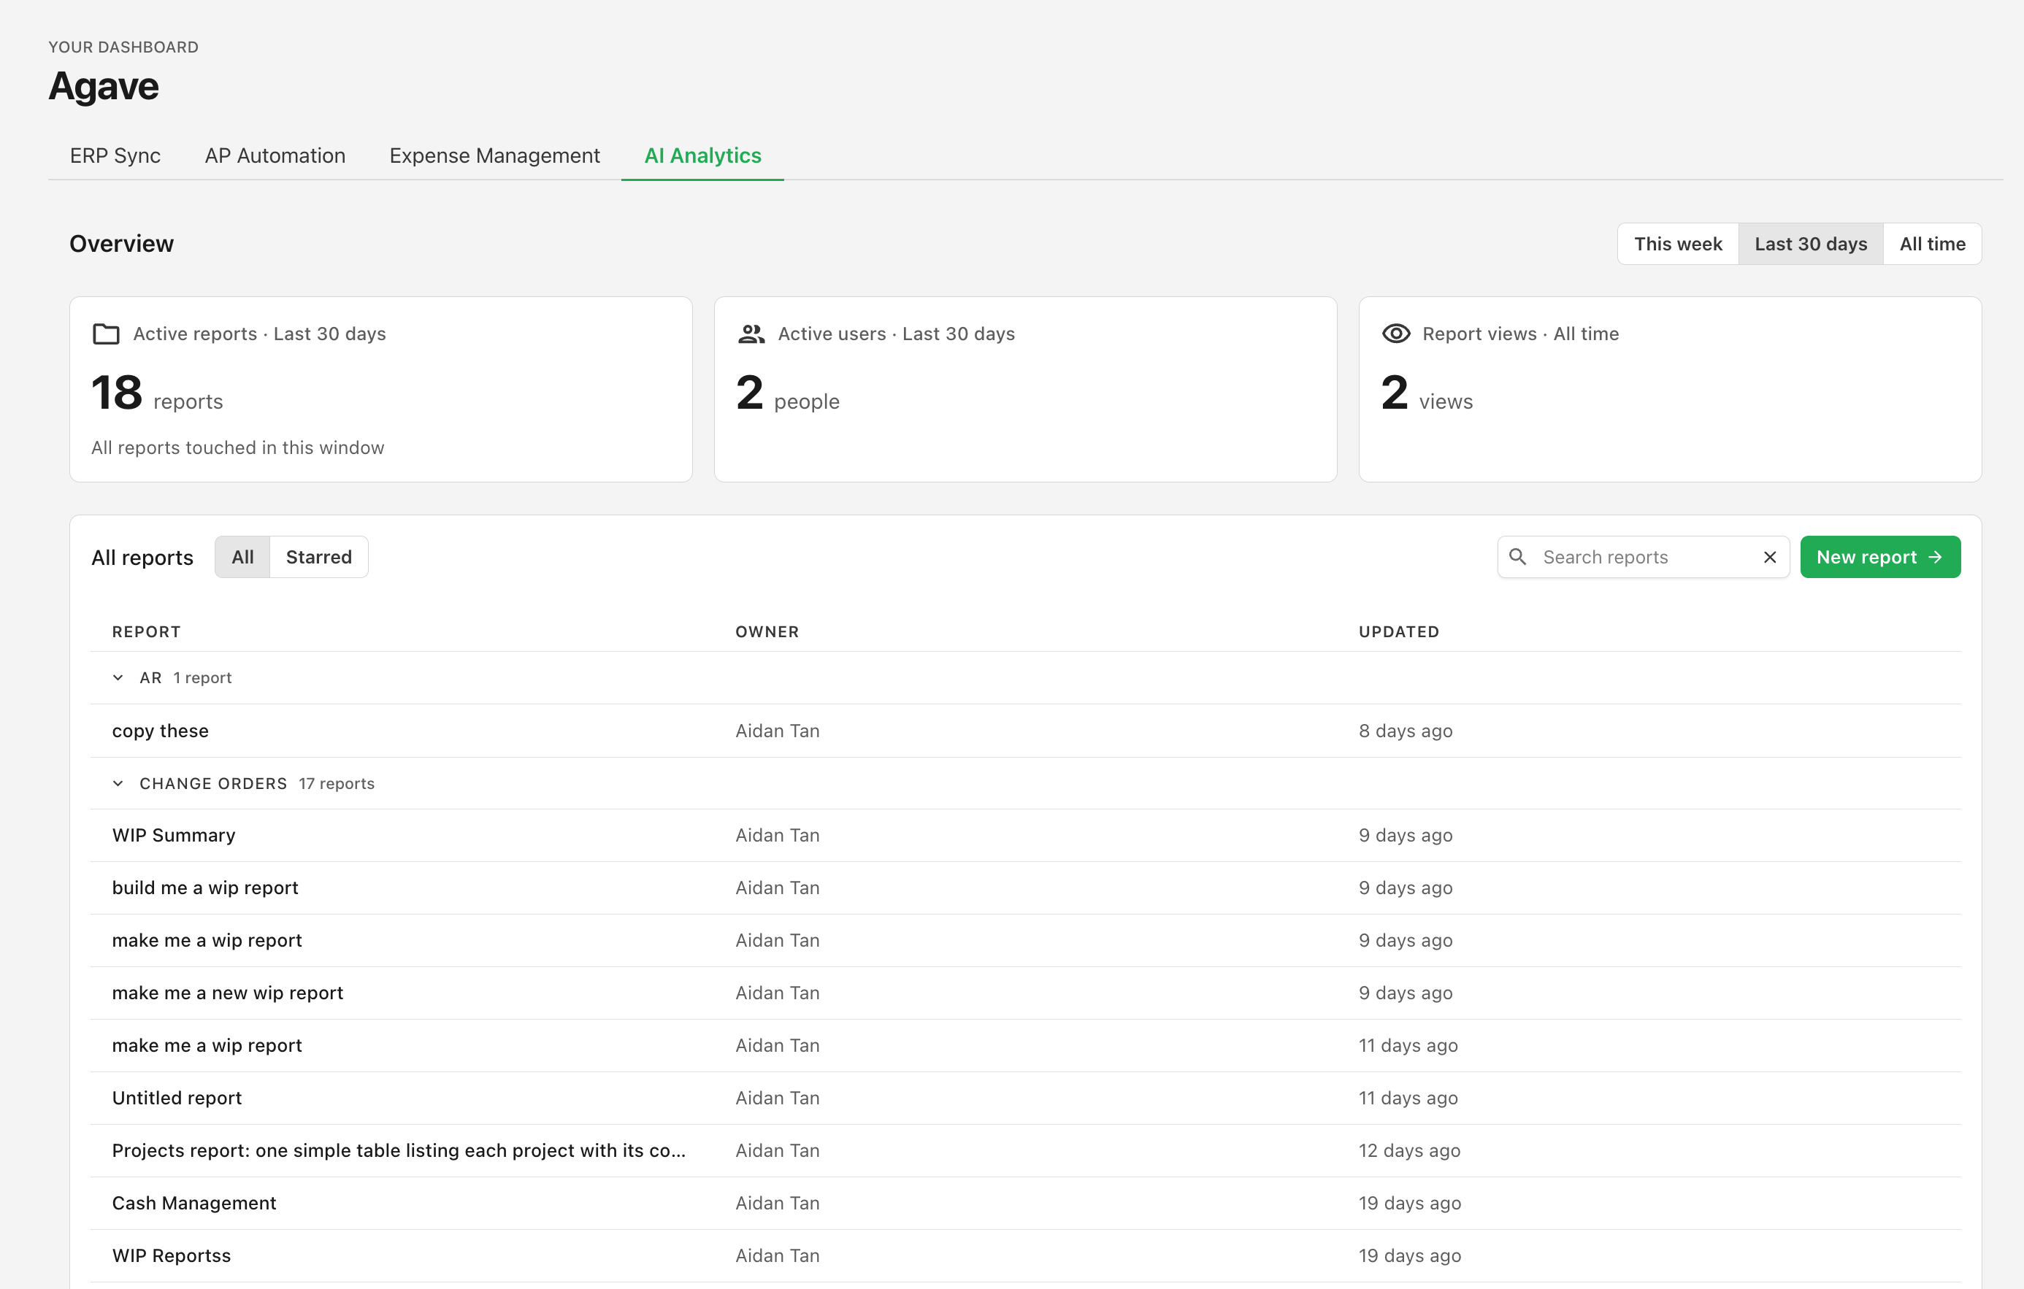
Task: Click the Agave dashboard title
Action: tap(104, 87)
